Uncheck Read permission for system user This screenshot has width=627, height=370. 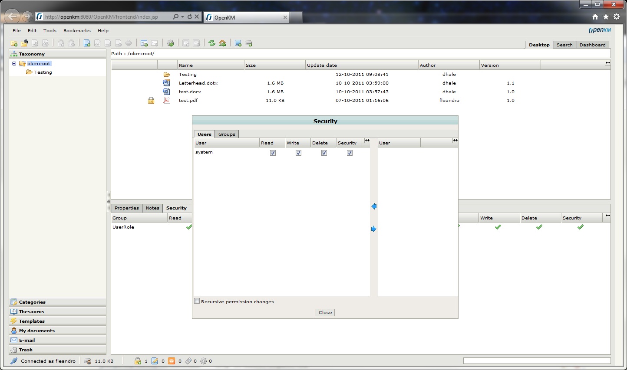coord(273,153)
